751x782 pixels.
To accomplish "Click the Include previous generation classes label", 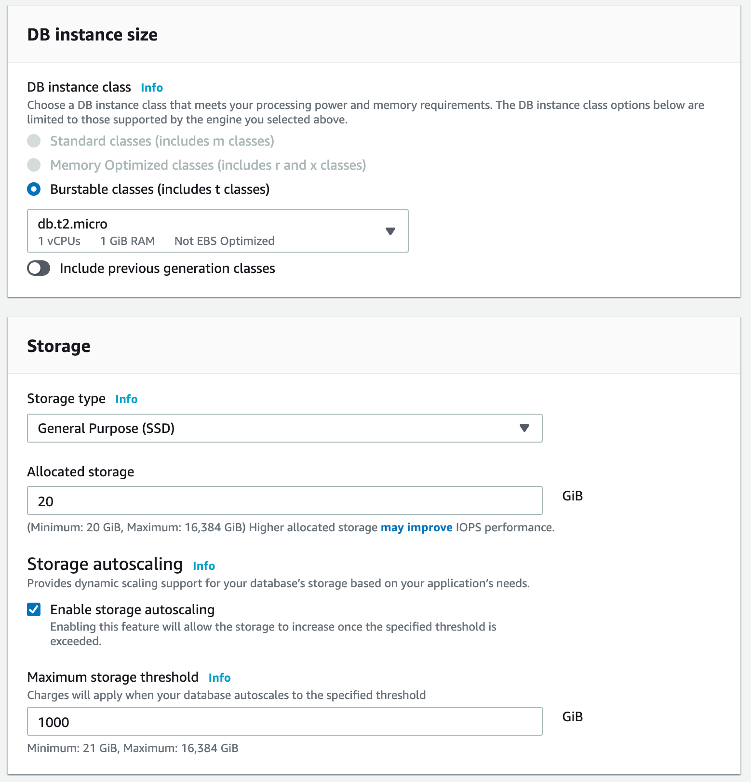I will point(167,268).
